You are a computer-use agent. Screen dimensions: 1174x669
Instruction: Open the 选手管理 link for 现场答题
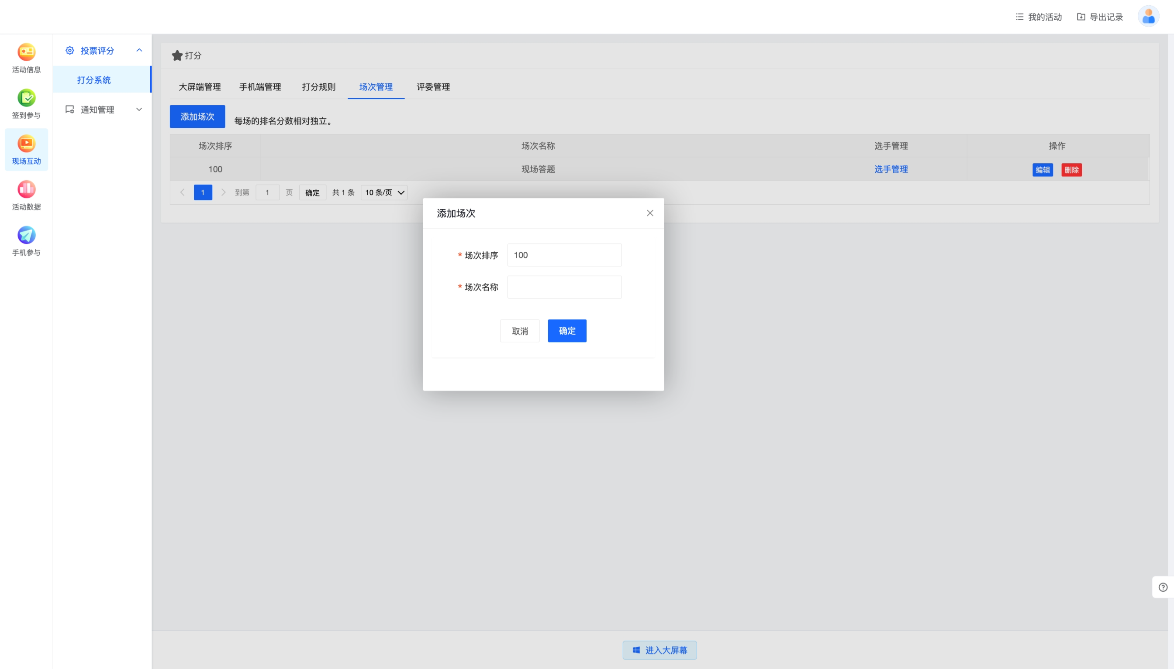tap(891, 169)
